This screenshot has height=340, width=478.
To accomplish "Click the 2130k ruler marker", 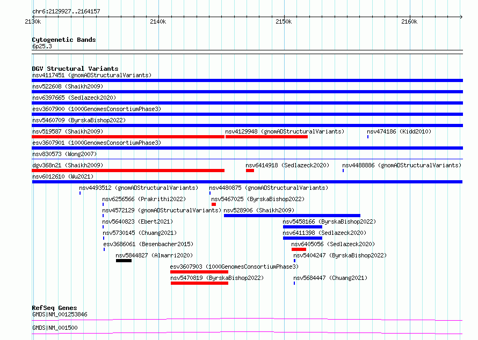I will tap(33, 21).
